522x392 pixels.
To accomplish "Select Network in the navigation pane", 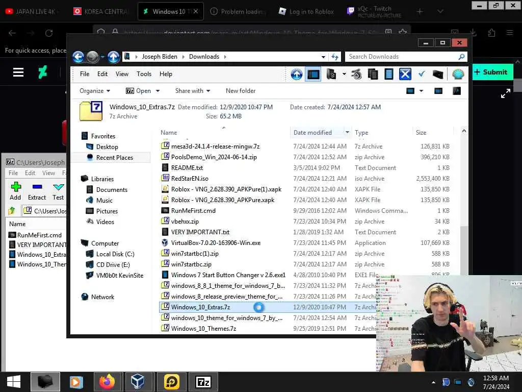I will (x=102, y=297).
